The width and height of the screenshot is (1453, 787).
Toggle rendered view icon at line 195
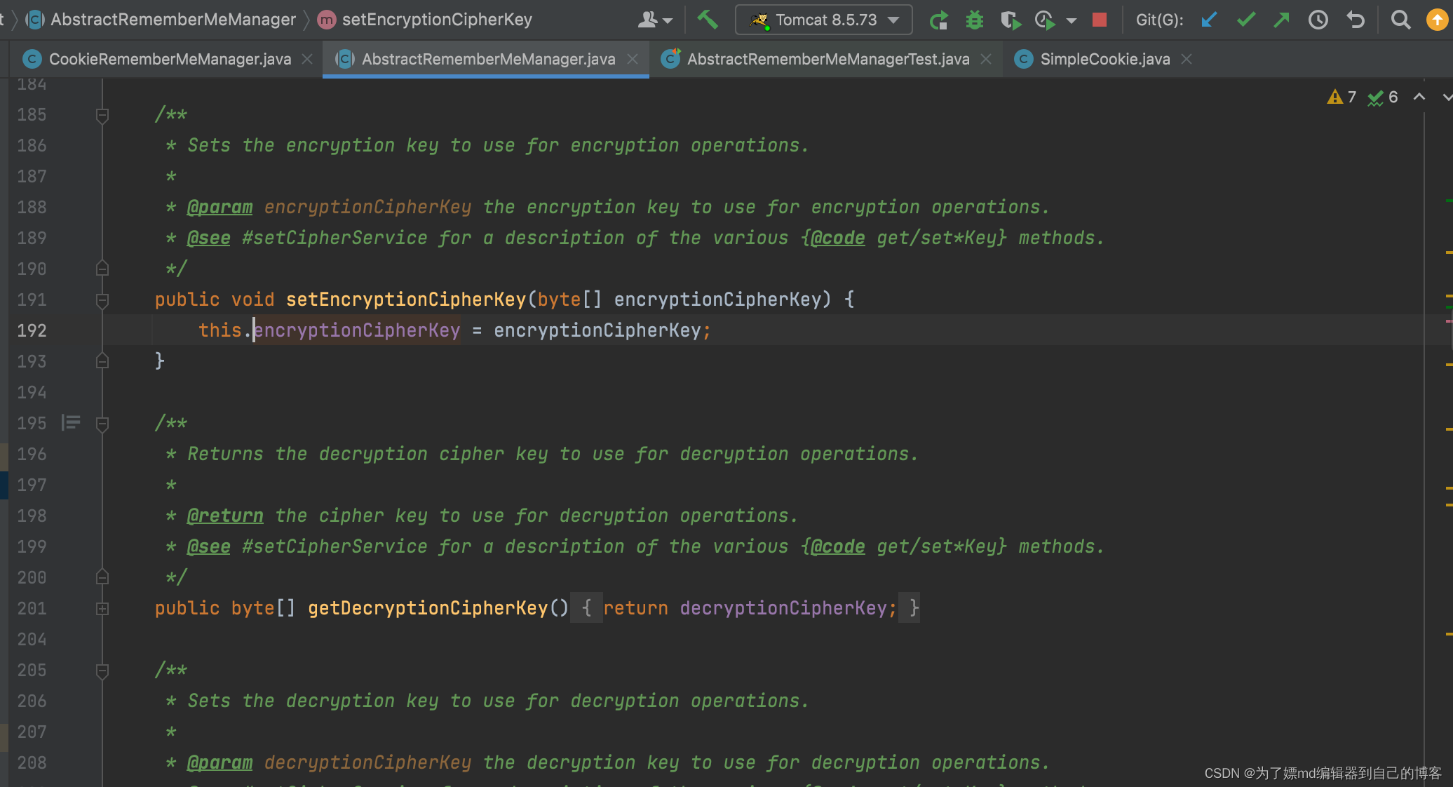70,422
